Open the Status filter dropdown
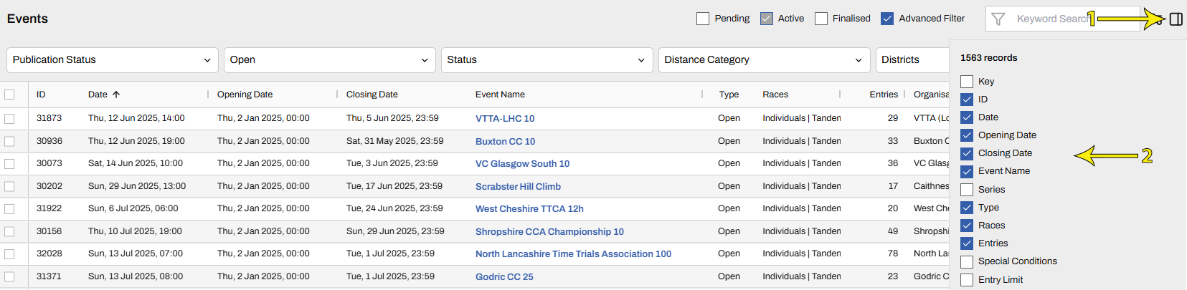The image size is (1187, 290). pos(547,60)
